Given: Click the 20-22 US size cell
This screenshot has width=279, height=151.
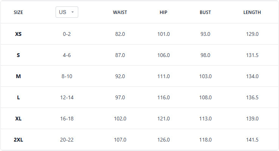Looking at the screenshot, I should [x=67, y=140].
